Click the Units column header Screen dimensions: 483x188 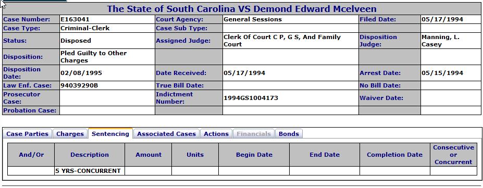pyautogui.click(x=195, y=155)
